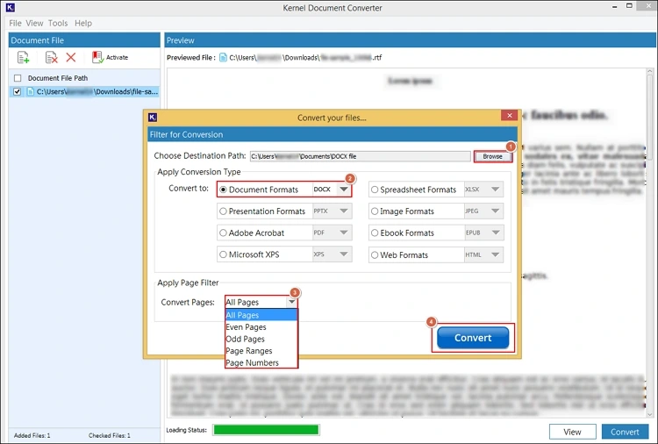Screen dimensions: 658x444
Task: Select the Adobe Acrobat radio button
Action: [223, 233]
